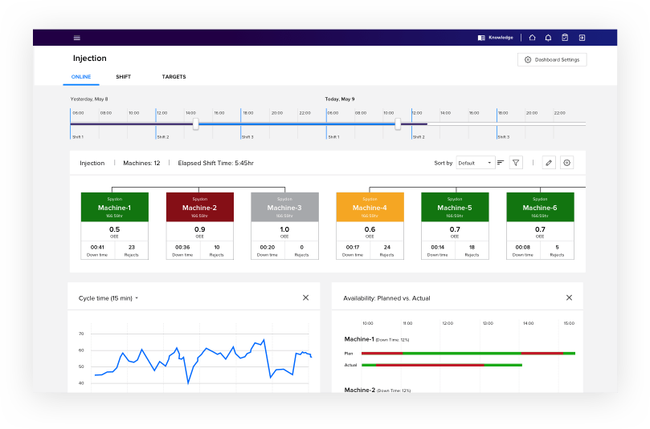Click Dashboard Settings button

552,59
